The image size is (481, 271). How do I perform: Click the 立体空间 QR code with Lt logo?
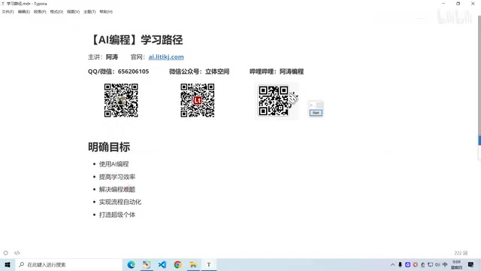pos(198,100)
